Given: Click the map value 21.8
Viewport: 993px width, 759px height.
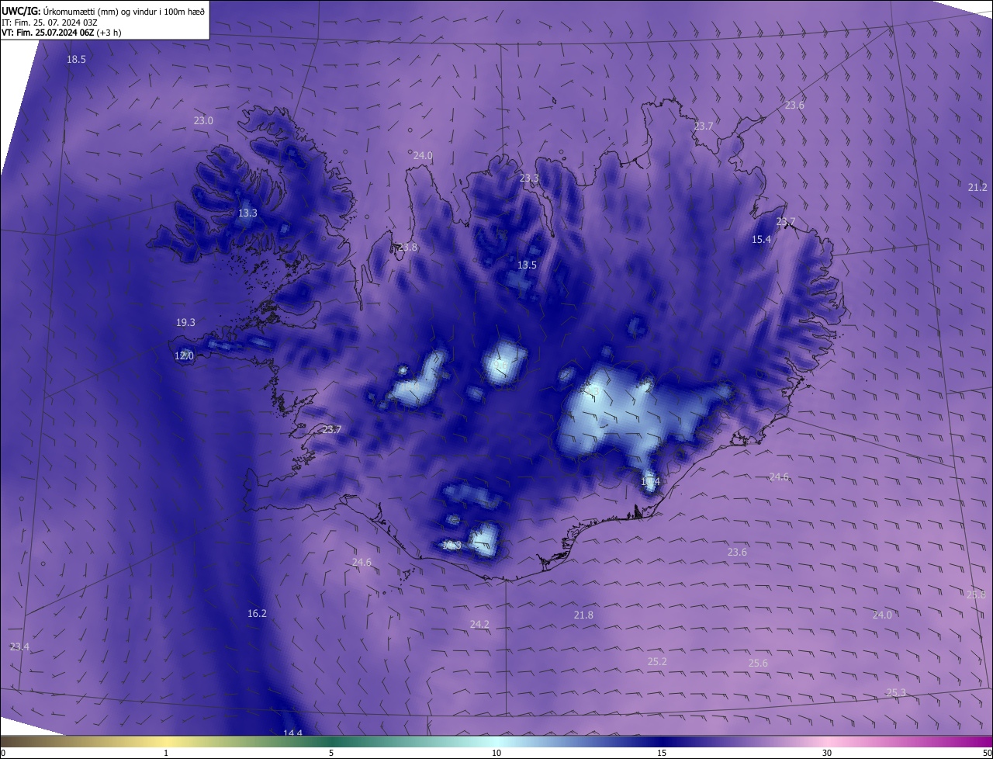Looking at the screenshot, I should [583, 615].
